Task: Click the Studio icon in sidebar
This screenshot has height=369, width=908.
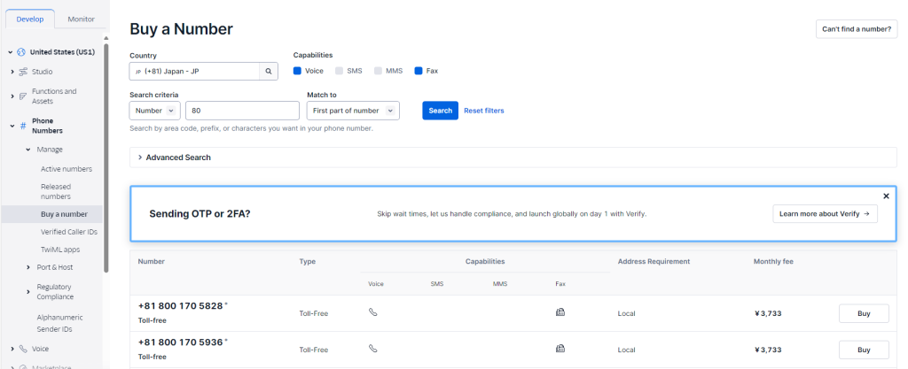Action: click(x=23, y=71)
